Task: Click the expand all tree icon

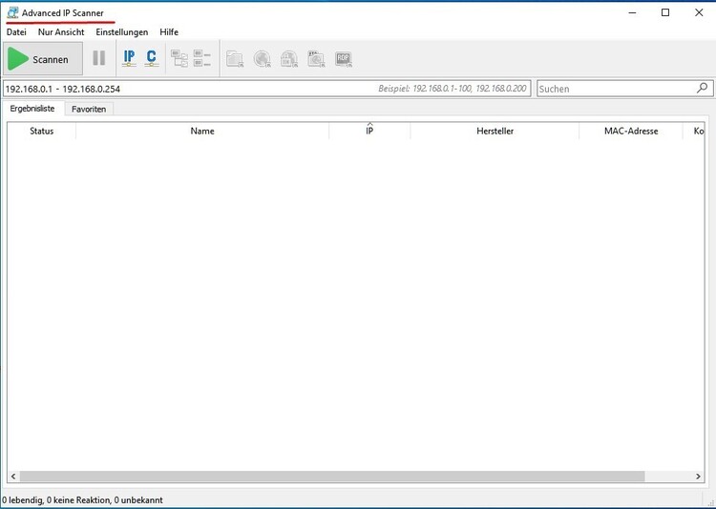Action: 179,59
